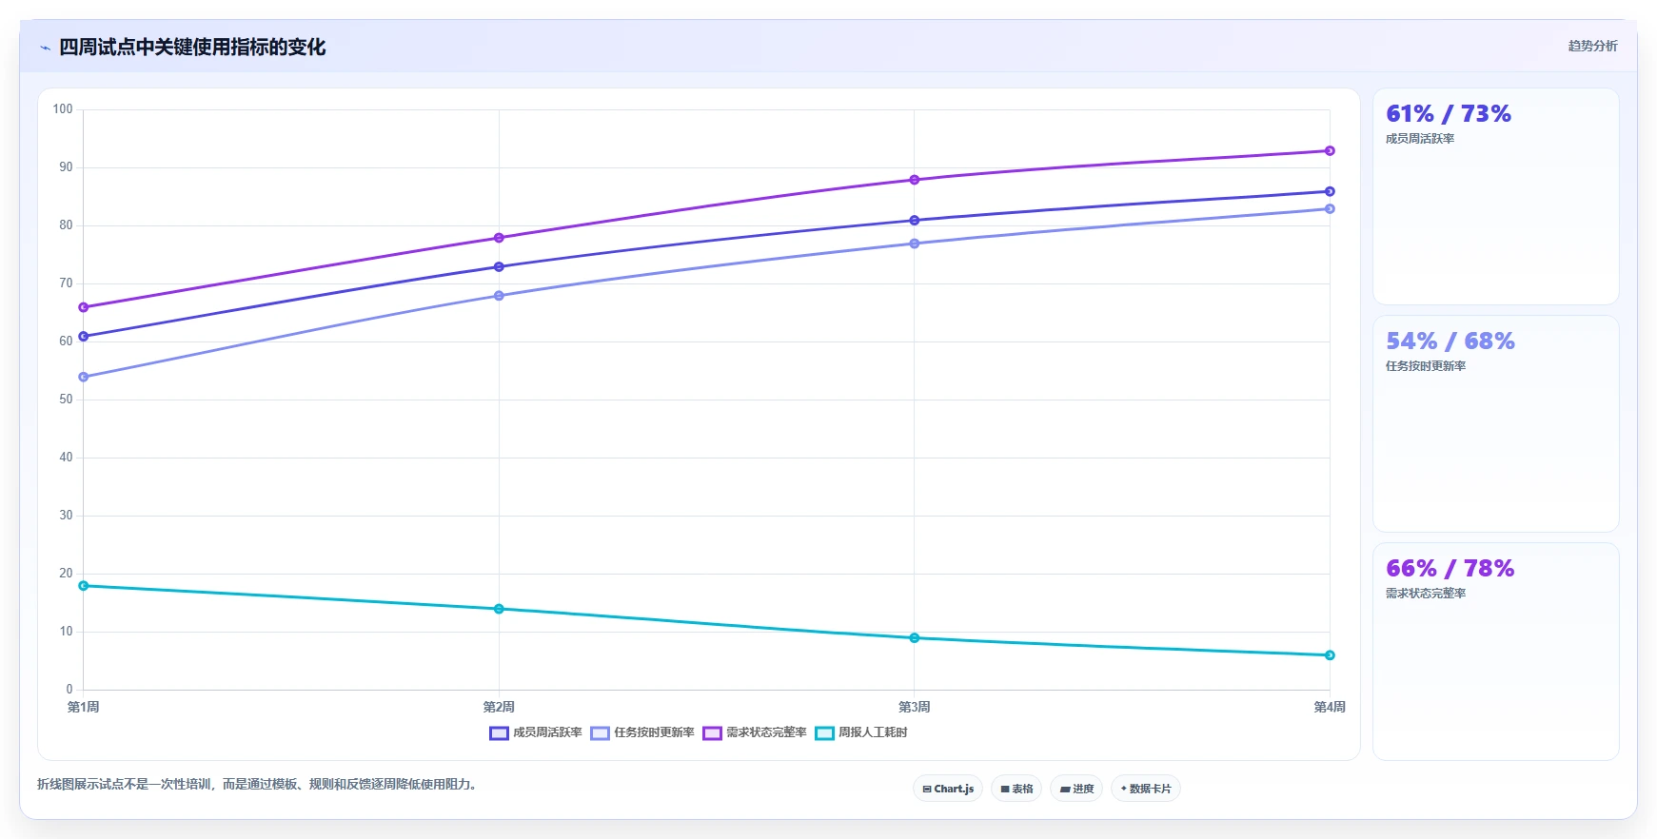Click the 第4周 point on 成员周活跃率 line
The width and height of the screenshot is (1657, 839).
(1330, 191)
